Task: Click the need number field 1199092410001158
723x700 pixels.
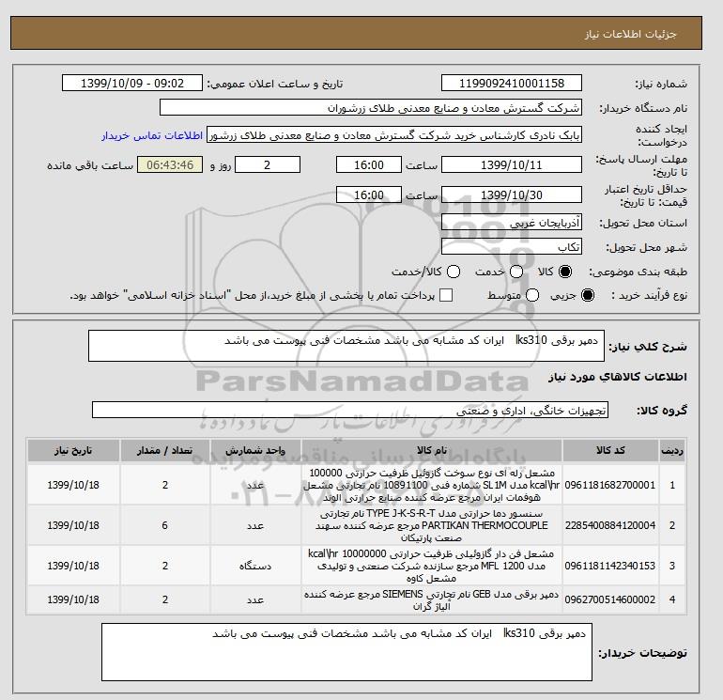Action: tap(512, 83)
